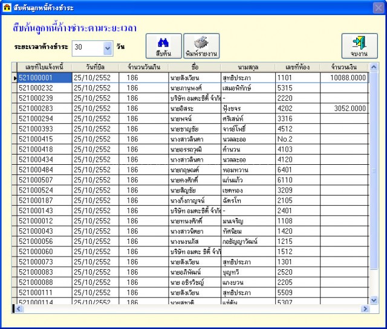Select invoice cell 521000088

tap(45, 283)
